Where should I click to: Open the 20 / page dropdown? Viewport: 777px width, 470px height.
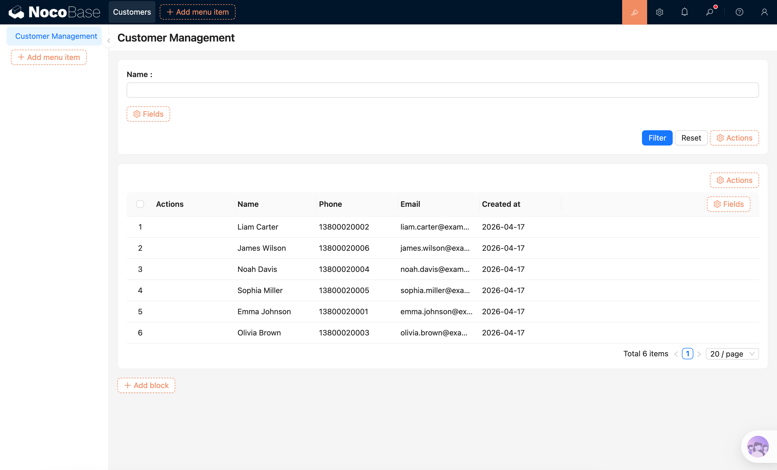(x=732, y=353)
